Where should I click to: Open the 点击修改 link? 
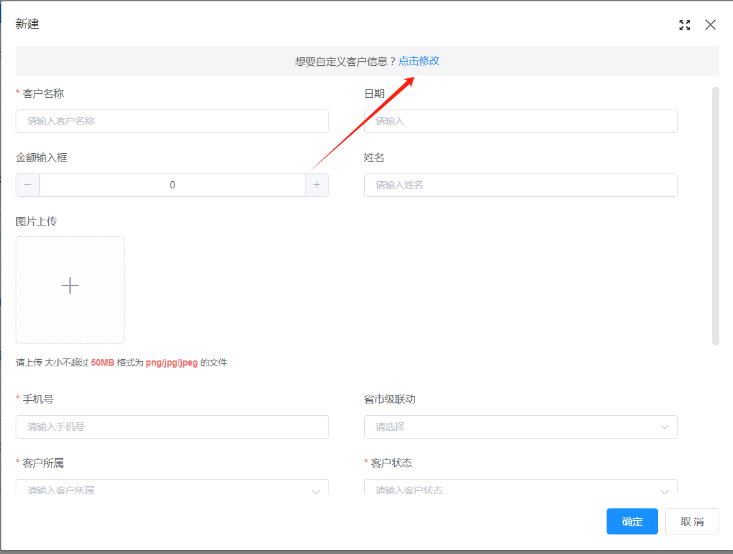tap(419, 61)
